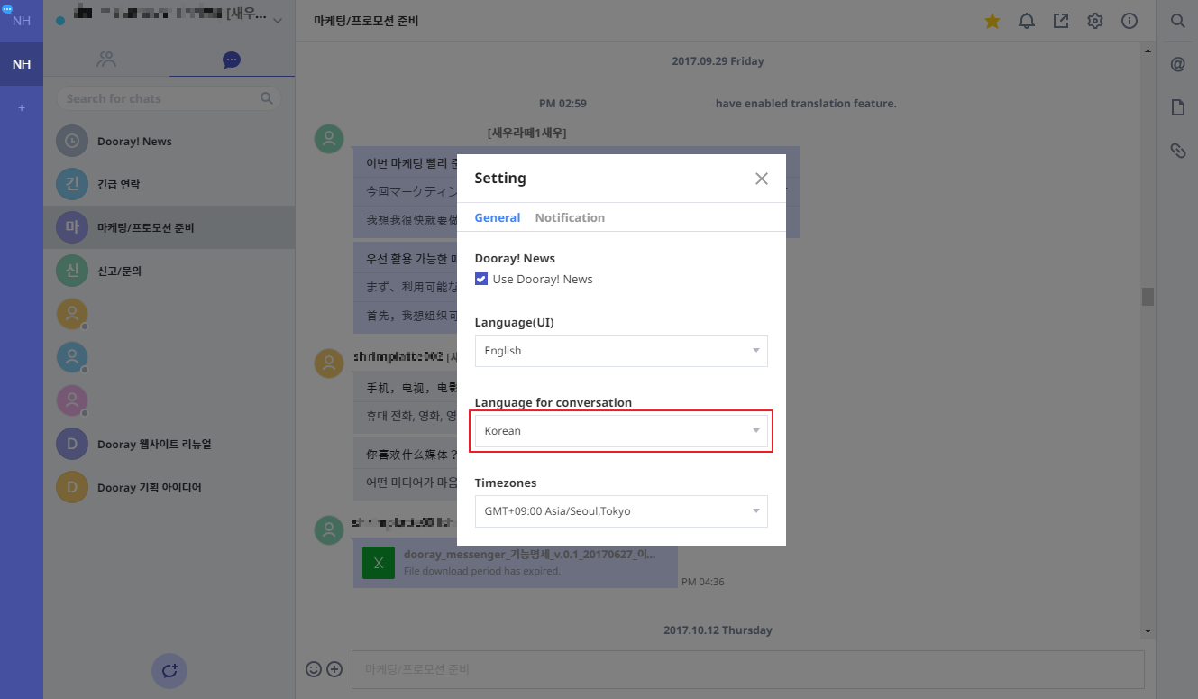The height and width of the screenshot is (699, 1198).
Task: Click the 마케팅/프로모션 준비 header title
Action: (x=366, y=21)
